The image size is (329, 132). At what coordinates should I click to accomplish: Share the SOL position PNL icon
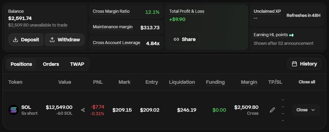[83, 110]
